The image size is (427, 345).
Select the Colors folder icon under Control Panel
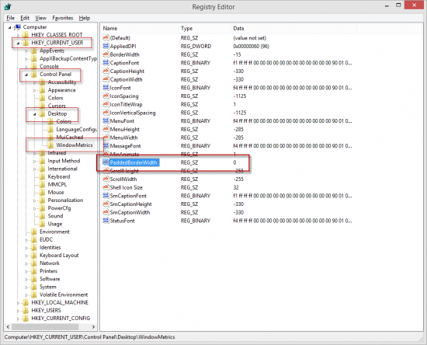pos(42,98)
